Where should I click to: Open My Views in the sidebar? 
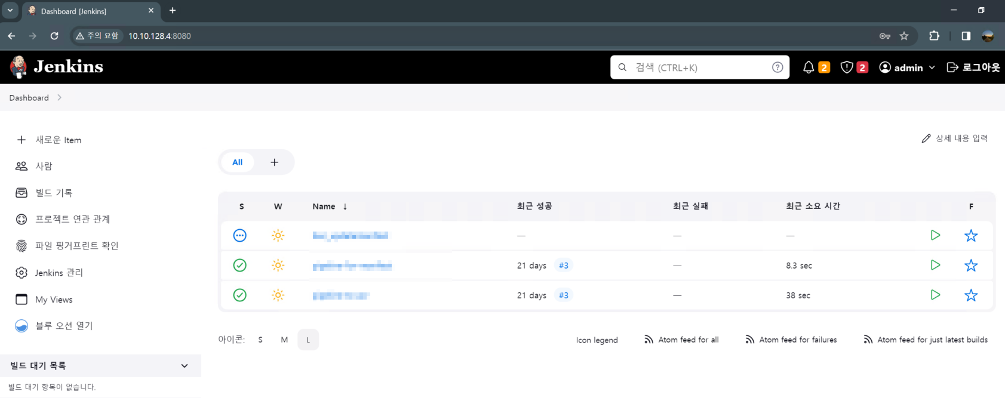pos(44,300)
